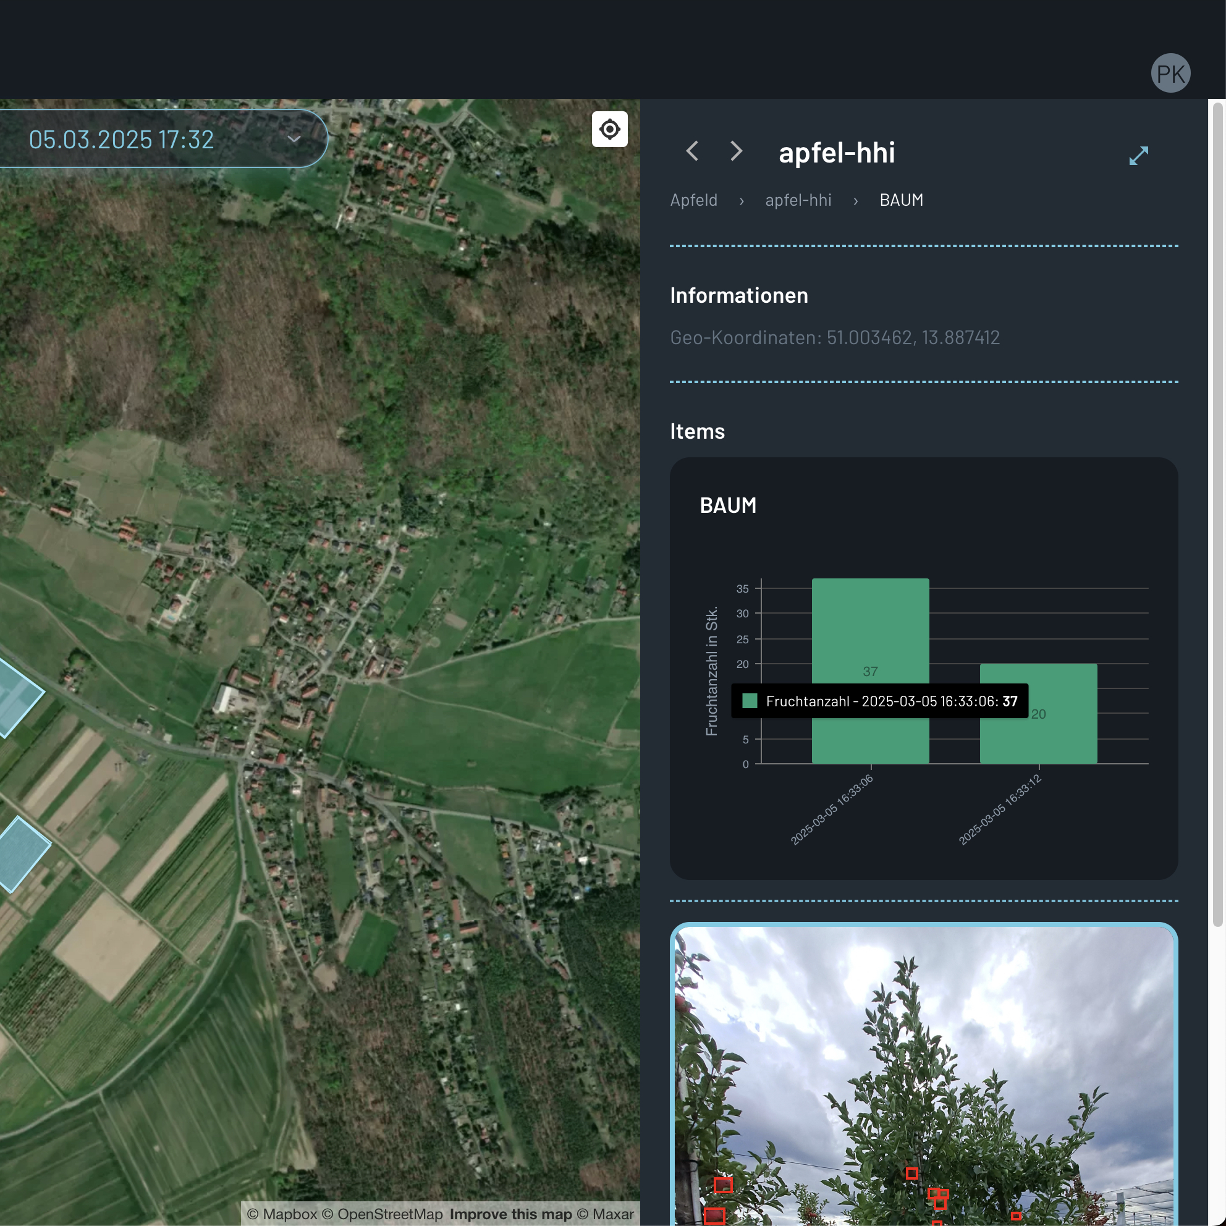1226x1226 pixels.
Task: Click the BAUM chart card title
Action: tap(728, 505)
